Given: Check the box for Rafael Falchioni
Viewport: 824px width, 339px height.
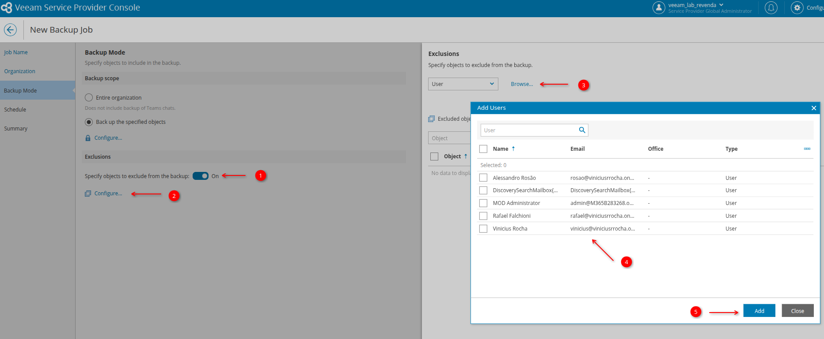Looking at the screenshot, I should 483,216.
